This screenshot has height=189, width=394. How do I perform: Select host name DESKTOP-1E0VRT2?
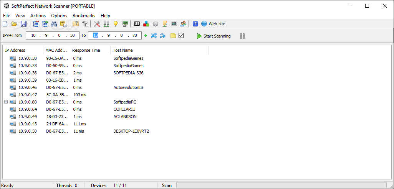pos(131,131)
